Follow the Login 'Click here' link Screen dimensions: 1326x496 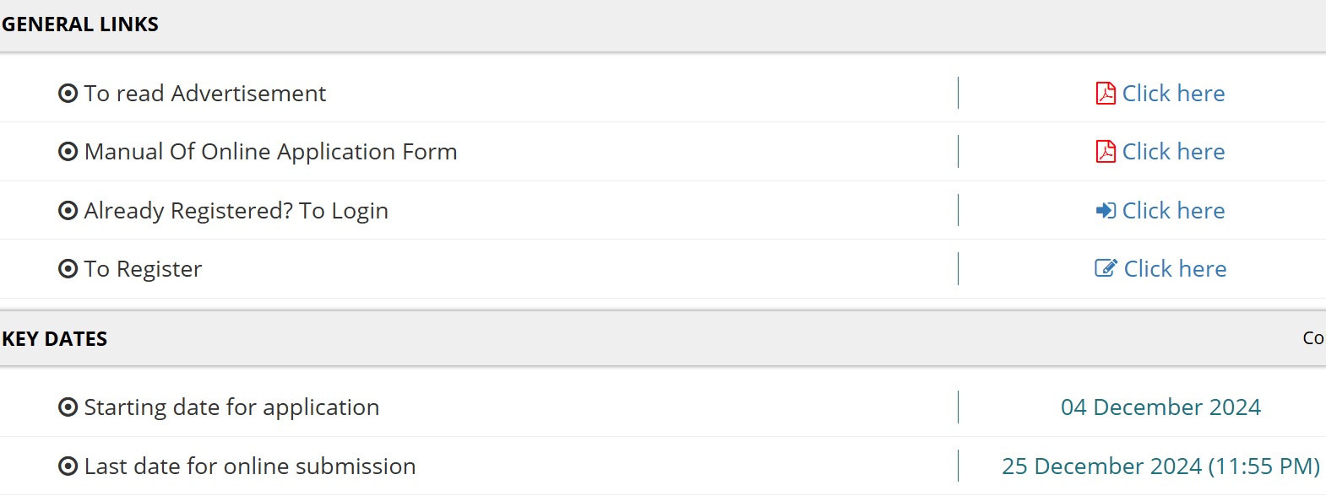click(x=1173, y=210)
